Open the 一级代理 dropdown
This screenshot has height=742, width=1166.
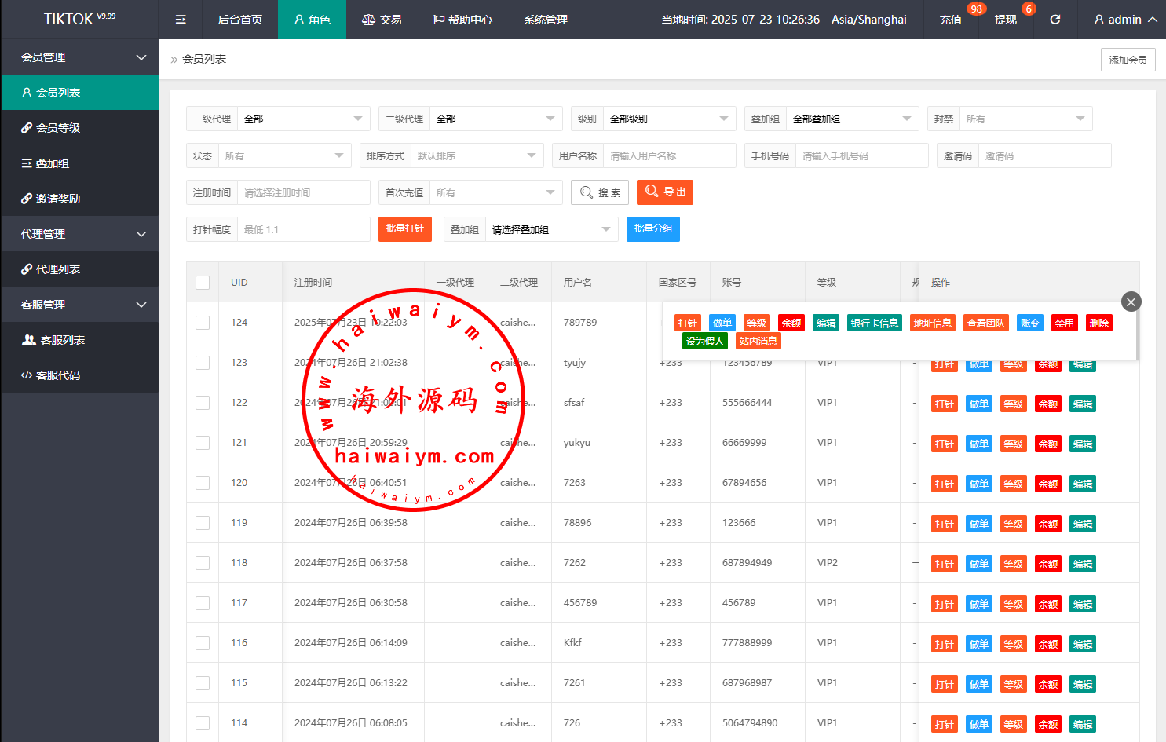pyautogui.click(x=303, y=119)
